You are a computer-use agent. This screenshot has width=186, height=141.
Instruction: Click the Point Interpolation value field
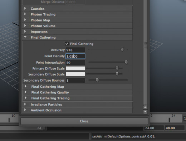tap(75, 63)
